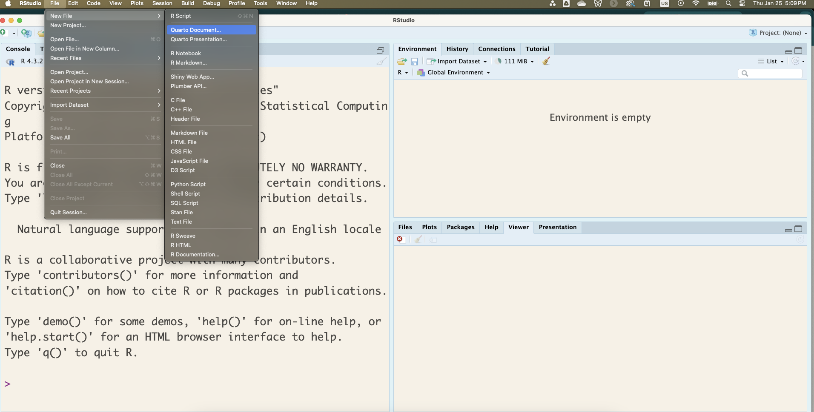This screenshot has height=412, width=814.
Task: Expand the Console pane using its pane icon
Action: (x=380, y=50)
